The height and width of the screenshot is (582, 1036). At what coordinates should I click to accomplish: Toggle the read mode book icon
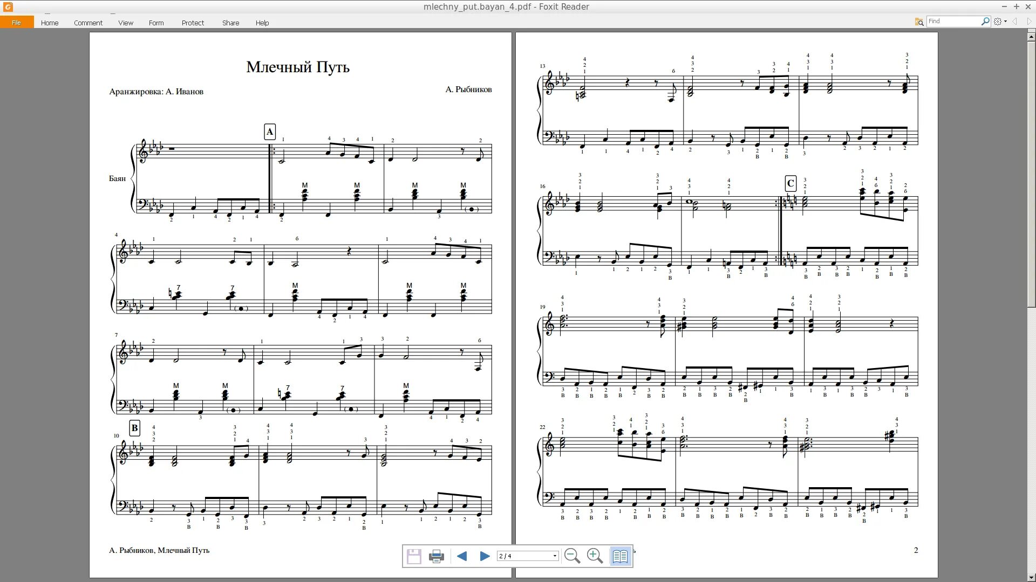tap(620, 556)
